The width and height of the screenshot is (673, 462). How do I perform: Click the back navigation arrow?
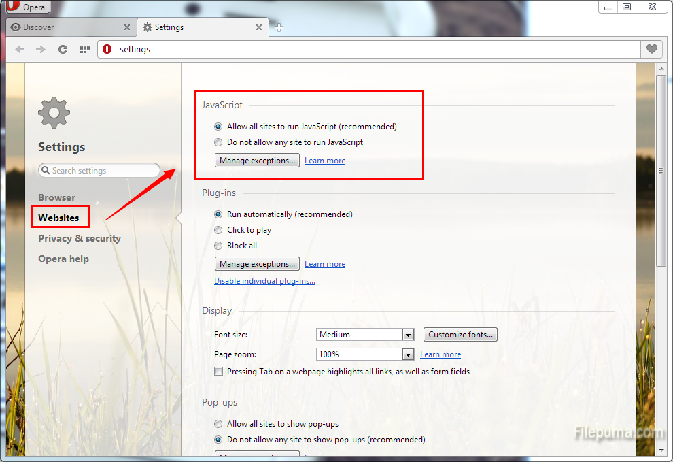click(x=20, y=49)
